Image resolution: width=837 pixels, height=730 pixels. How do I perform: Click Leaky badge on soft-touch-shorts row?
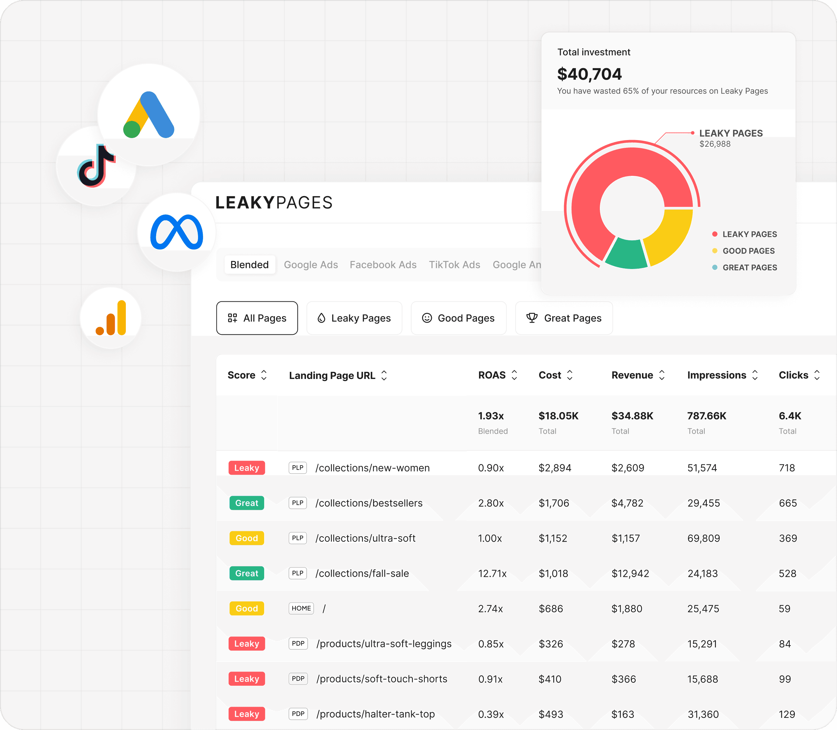point(247,679)
